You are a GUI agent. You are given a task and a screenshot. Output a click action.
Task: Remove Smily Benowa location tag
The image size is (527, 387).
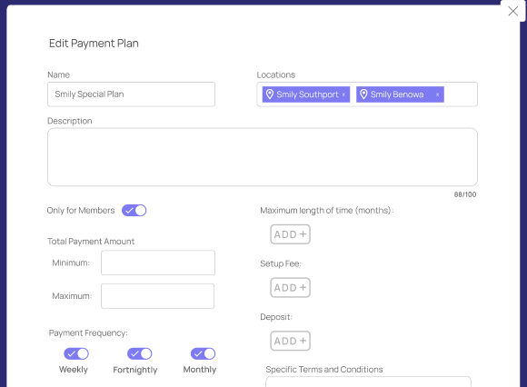click(x=437, y=94)
